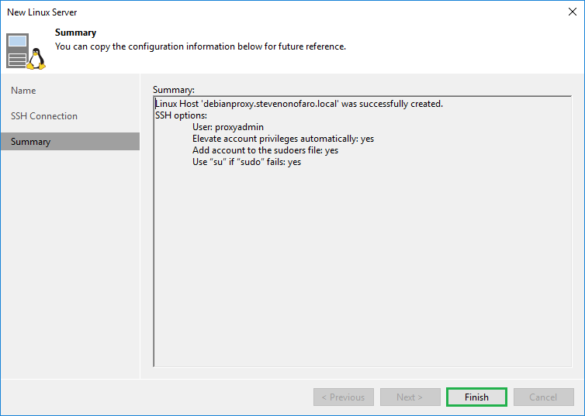Open the SSH Connection wizard step
Viewport: 585px width, 416px height.
coord(44,116)
